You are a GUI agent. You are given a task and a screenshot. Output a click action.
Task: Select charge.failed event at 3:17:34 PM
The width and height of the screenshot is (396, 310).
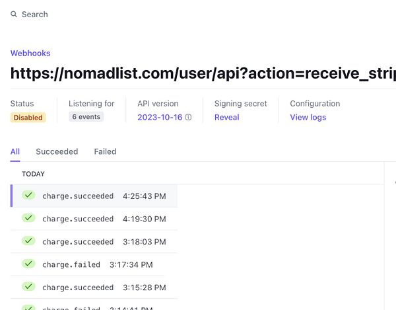(x=71, y=264)
